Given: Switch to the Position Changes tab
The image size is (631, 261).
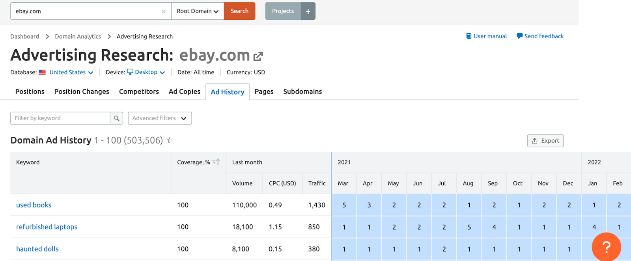Looking at the screenshot, I should tap(82, 91).
